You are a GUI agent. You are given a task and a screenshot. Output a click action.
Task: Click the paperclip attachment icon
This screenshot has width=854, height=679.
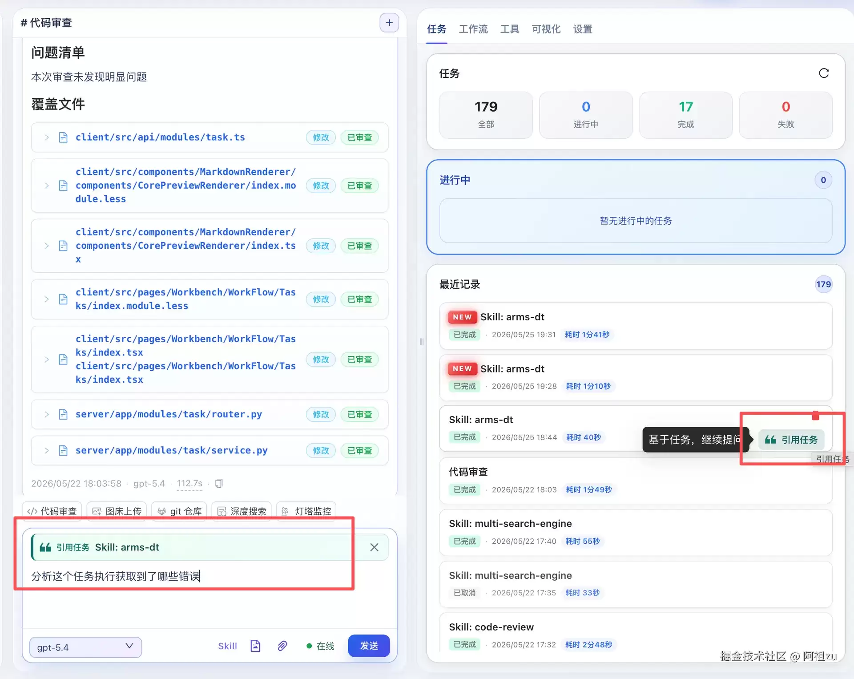coord(282,646)
